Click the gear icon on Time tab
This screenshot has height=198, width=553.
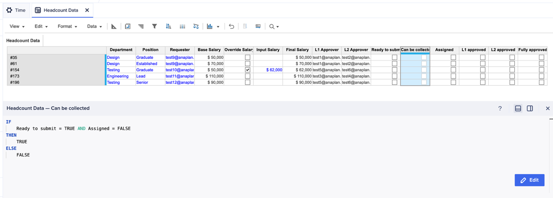coord(9,10)
